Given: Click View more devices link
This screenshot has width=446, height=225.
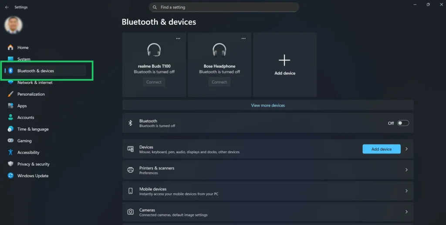Looking at the screenshot, I should (268, 105).
